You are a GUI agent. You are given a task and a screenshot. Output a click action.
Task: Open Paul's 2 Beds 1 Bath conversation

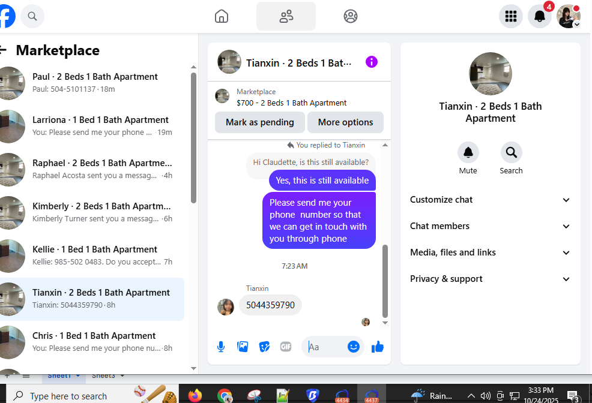coord(92,83)
